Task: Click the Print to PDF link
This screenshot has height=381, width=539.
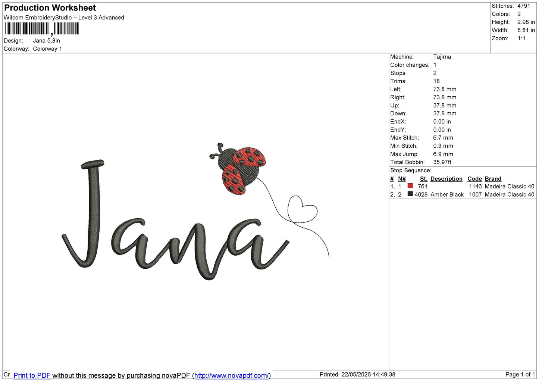Action: click(x=32, y=375)
